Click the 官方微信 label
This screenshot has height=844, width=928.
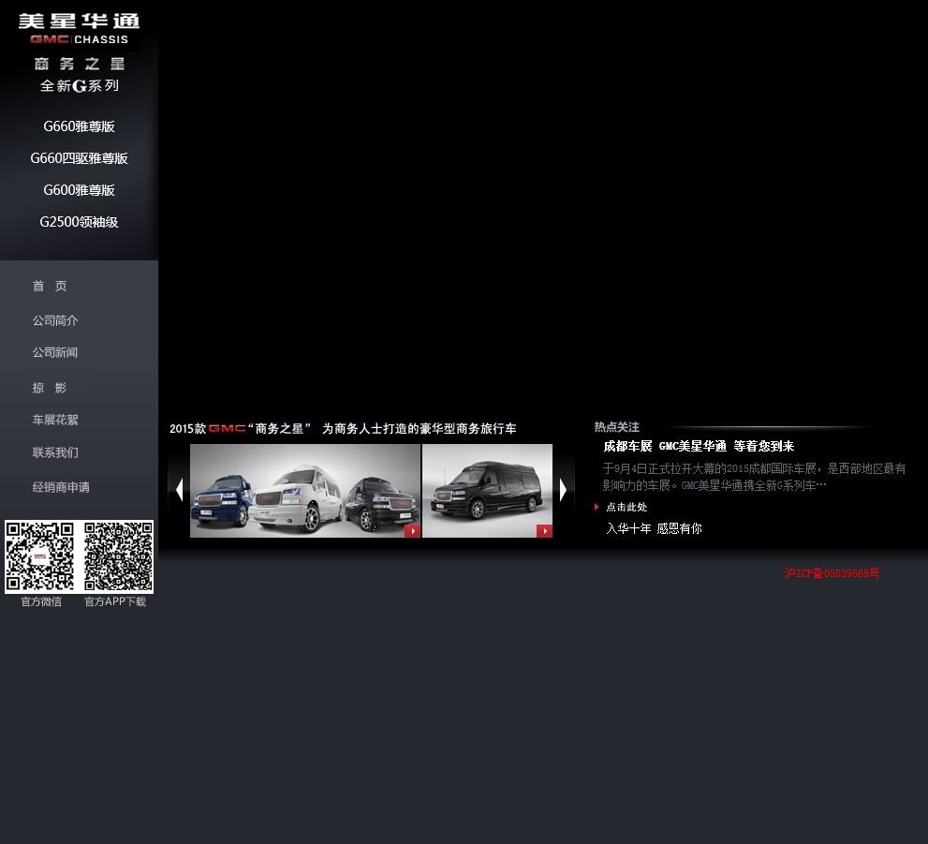click(x=41, y=601)
